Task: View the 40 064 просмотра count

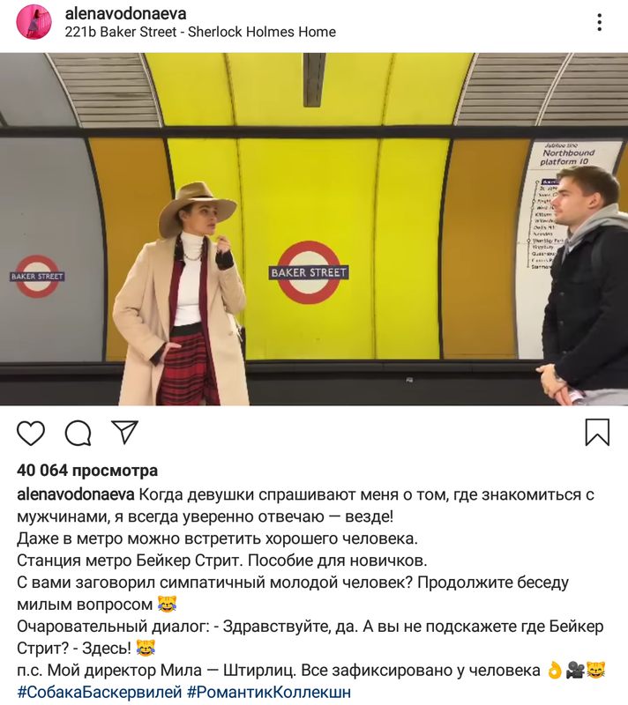Action: [x=87, y=471]
